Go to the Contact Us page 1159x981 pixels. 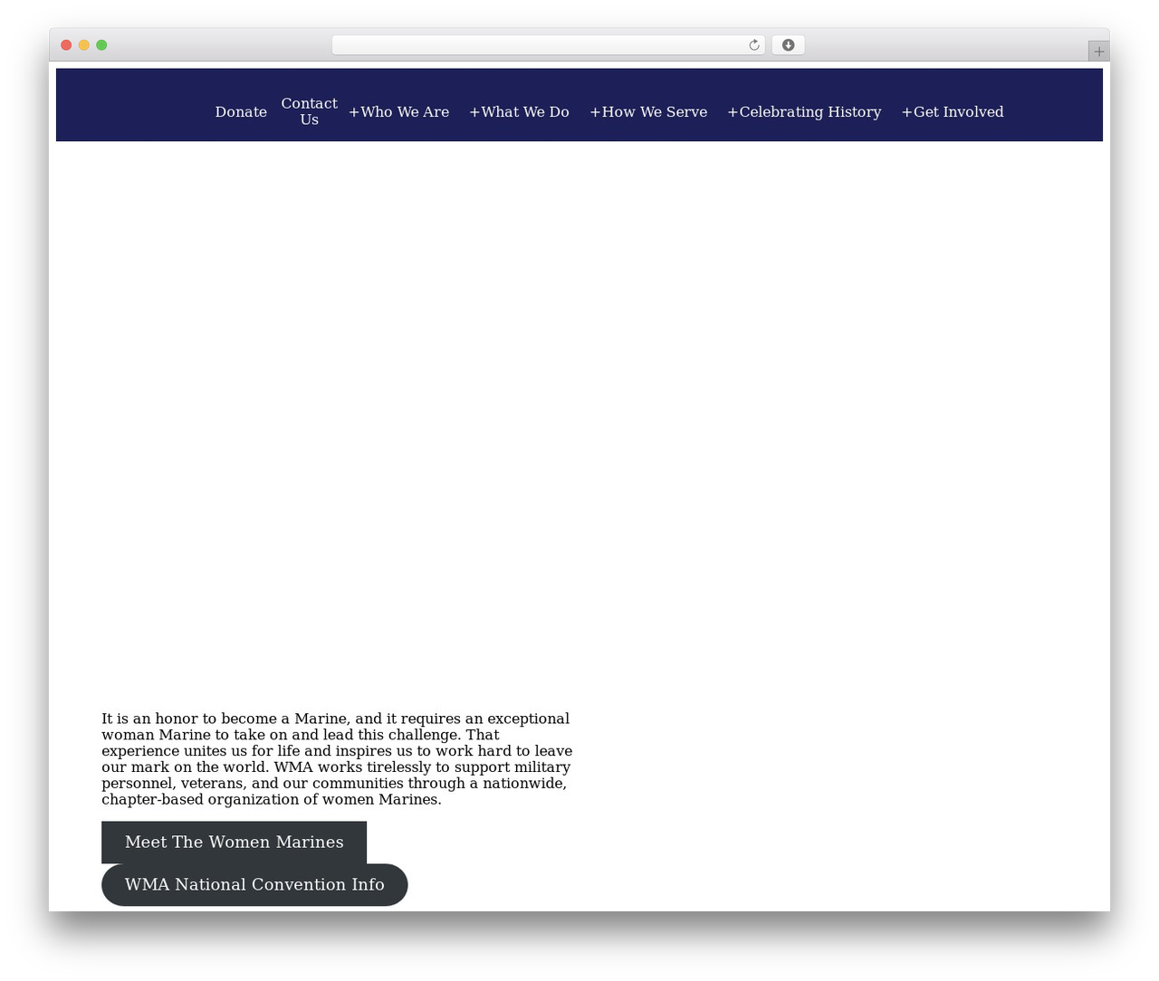tap(309, 111)
